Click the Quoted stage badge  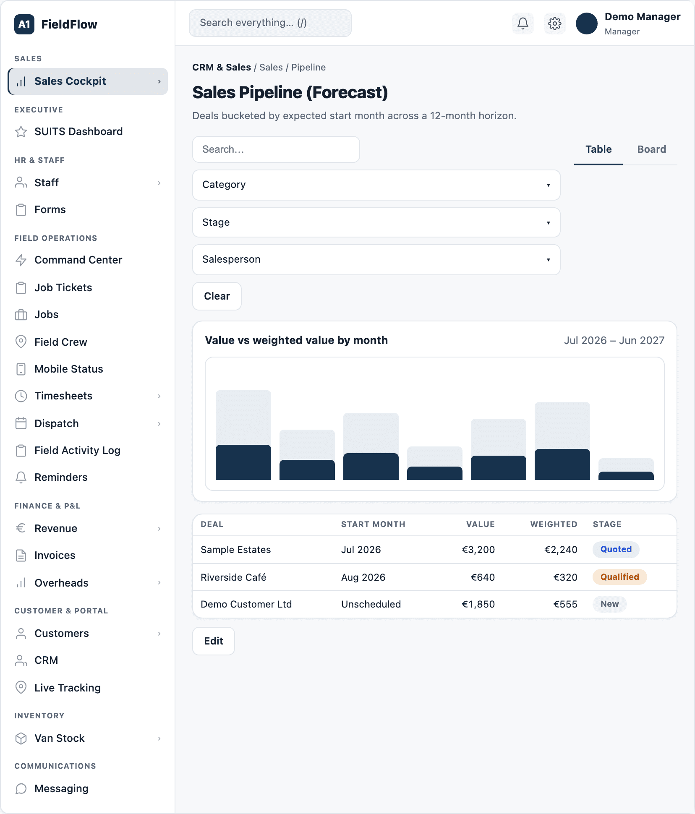[616, 550]
